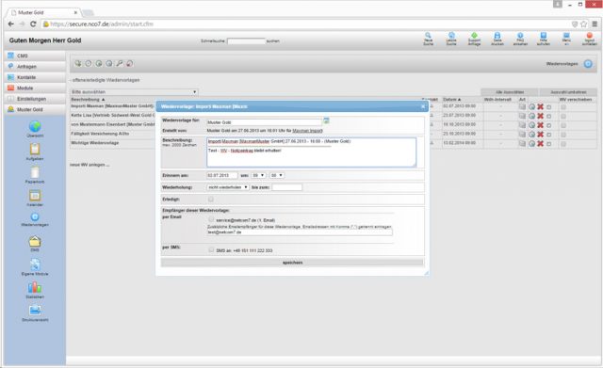Image resolution: width=603 pixels, height=368 pixels.
Task: Click the 'neue WV anlegen' link
Action: click(x=90, y=165)
